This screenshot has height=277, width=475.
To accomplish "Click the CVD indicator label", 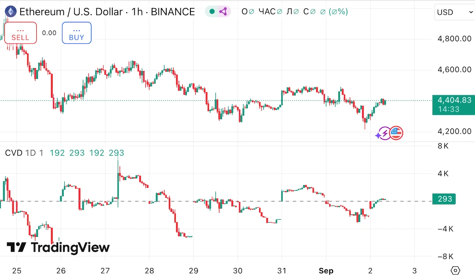I will click(x=14, y=153).
